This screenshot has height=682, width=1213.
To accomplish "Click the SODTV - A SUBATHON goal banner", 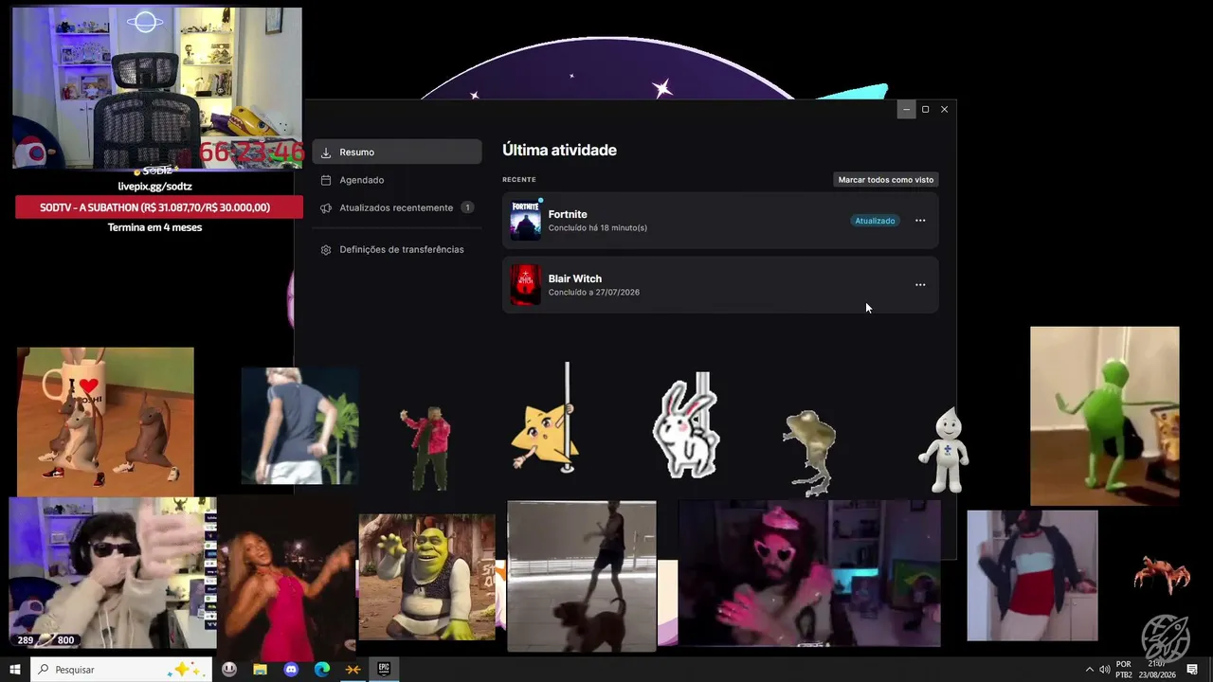I will click(x=159, y=207).
